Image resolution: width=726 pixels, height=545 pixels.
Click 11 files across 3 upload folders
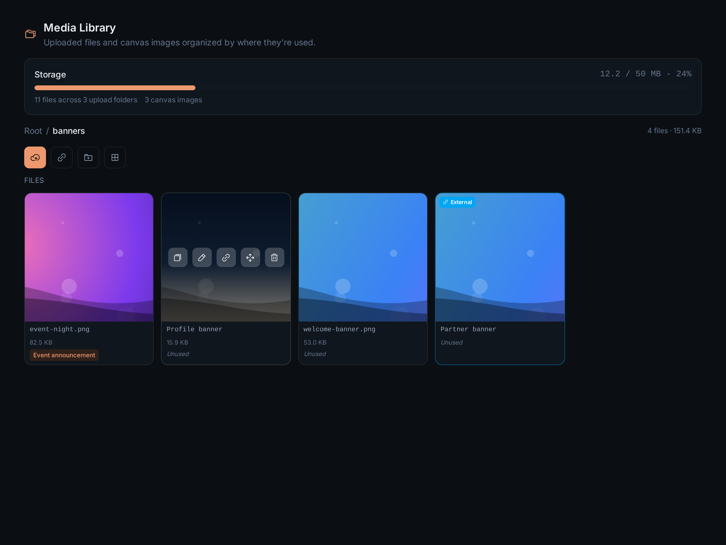tap(86, 100)
